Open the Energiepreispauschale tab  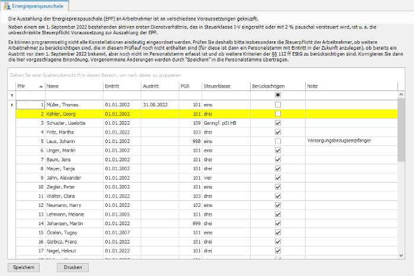tap(34, 6)
